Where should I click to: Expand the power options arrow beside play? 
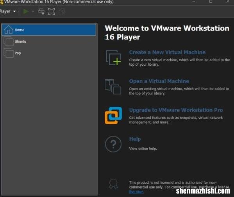pos(33,11)
